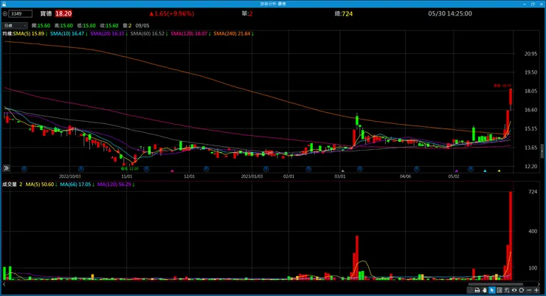546x296 pixels.
Task: Click the total volume 總:724 text
Action: [x=344, y=14]
